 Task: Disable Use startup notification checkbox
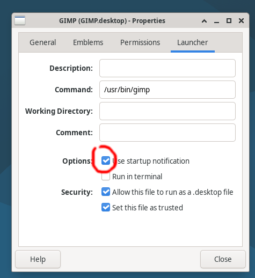coord(106,160)
